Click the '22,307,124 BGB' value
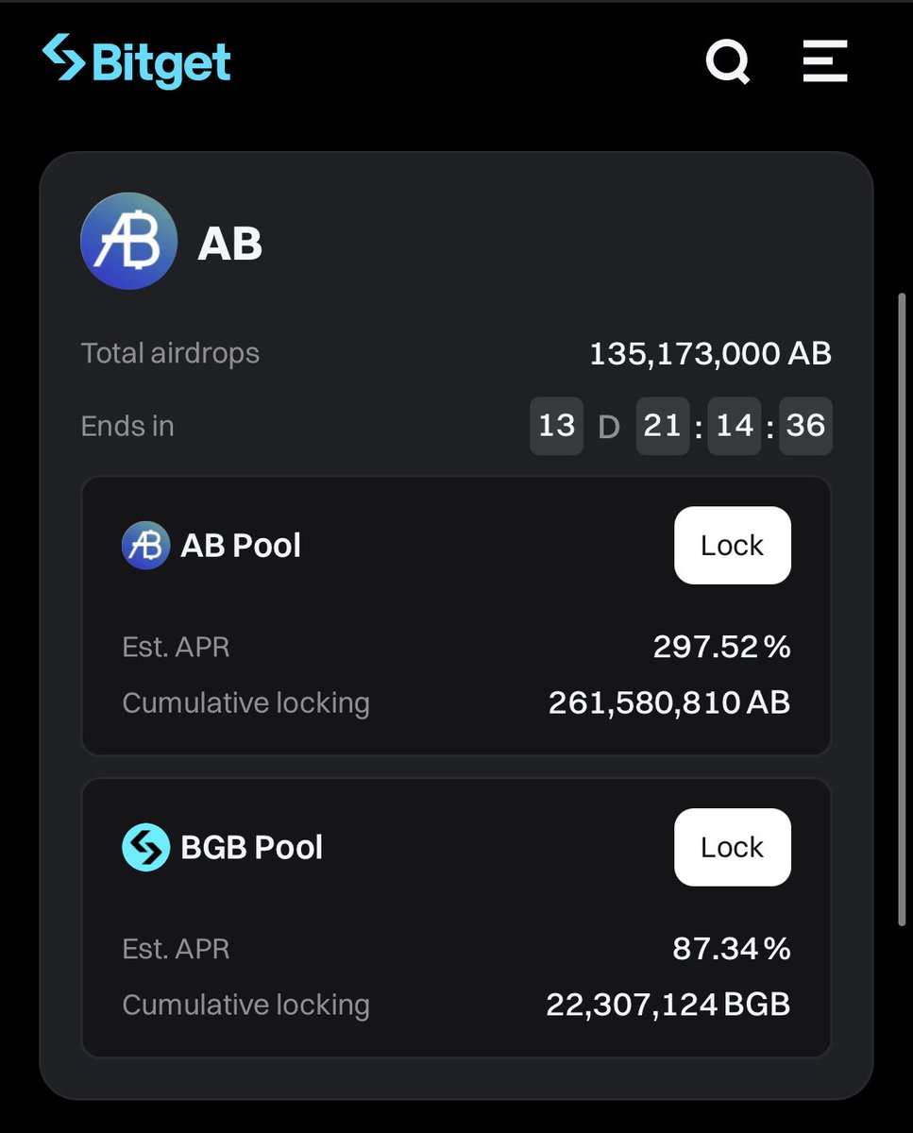913x1133 pixels. click(x=668, y=1005)
